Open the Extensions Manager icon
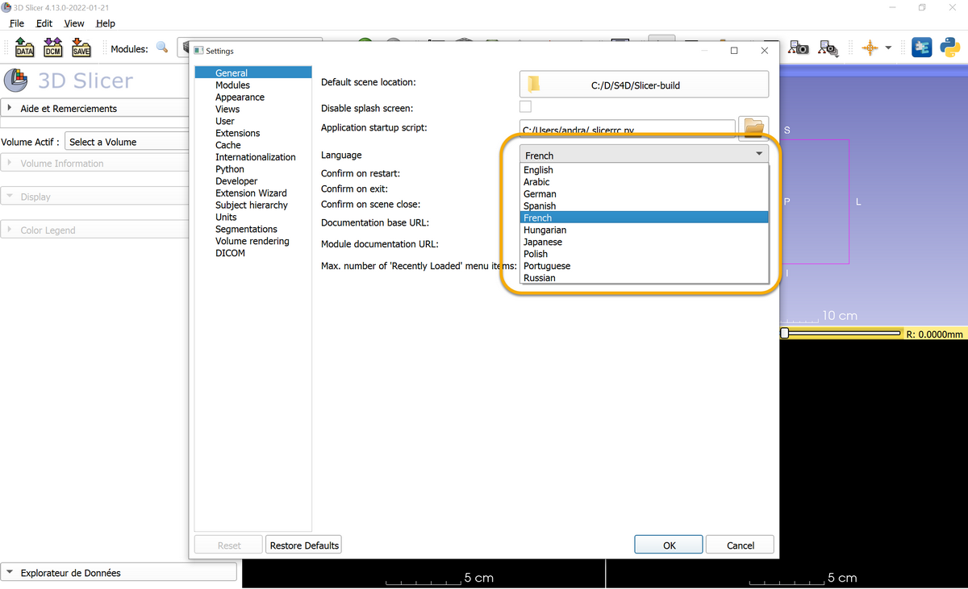The image size is (968, 589). (921, 48)
